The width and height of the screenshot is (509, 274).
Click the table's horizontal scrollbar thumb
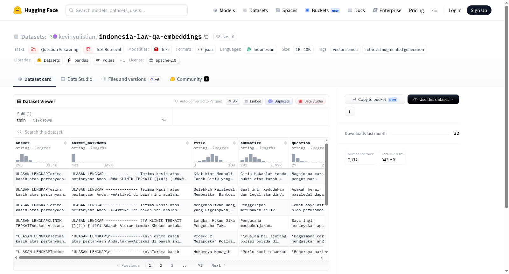tap(94, 257)
